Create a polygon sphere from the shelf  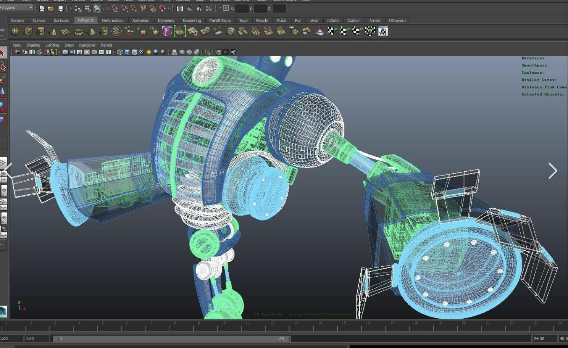click(x=15, y=31)
